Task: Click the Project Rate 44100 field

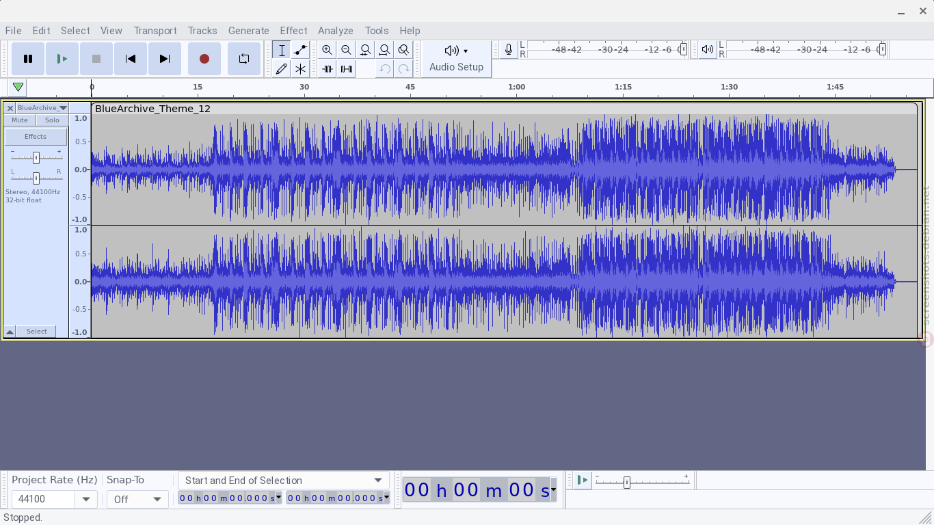Action: (44, 500)
